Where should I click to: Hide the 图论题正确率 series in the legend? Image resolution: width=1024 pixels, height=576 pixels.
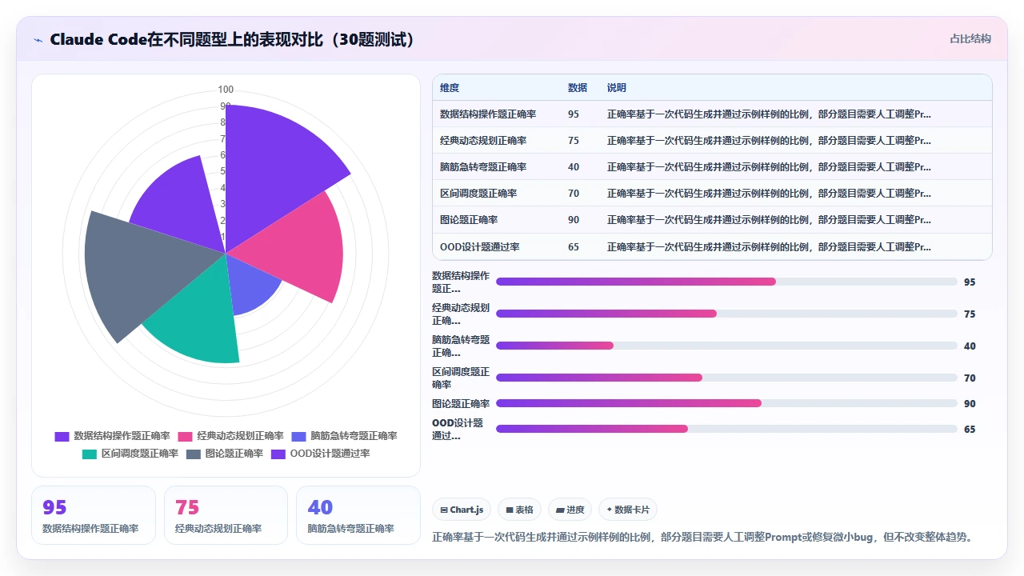[225, 454]
